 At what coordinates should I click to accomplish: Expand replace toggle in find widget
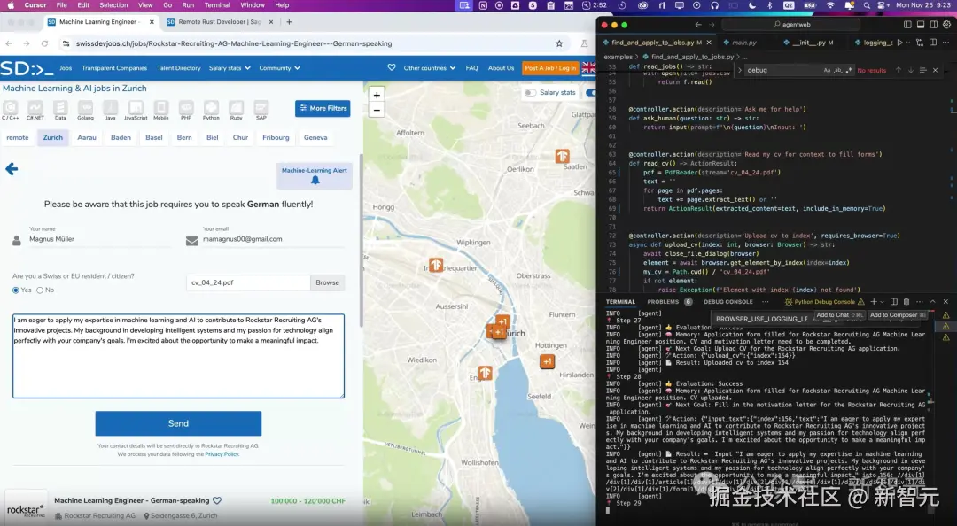point(740,70)
